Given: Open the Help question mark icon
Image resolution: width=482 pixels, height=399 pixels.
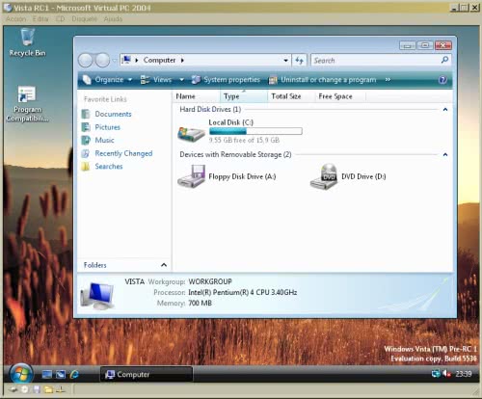Looking at the screenshot, I should click(442, 80).
